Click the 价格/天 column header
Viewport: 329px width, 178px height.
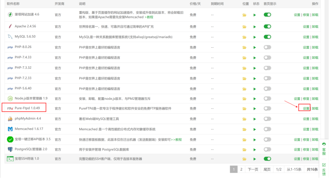coord(195,4)
